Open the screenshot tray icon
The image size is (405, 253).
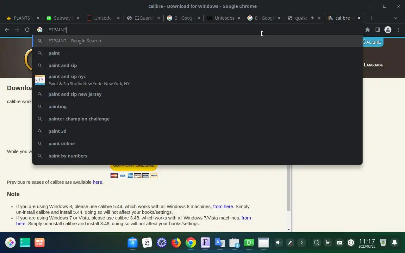tap(328, 243)
